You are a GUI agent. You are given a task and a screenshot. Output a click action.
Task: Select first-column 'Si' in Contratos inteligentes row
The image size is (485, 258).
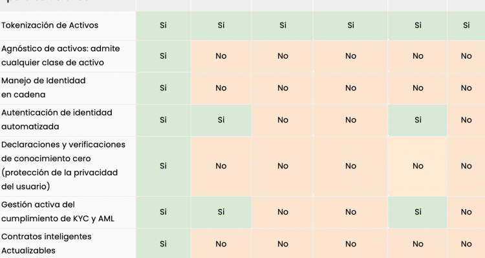pos(163,244)
